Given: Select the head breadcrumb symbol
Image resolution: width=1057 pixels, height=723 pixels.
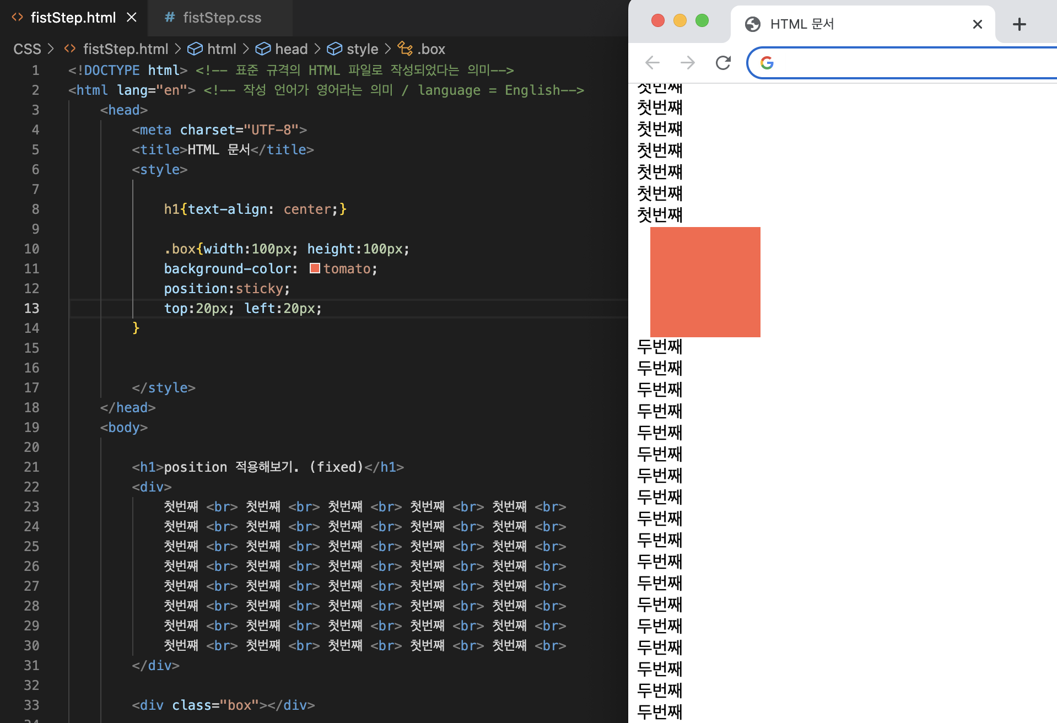Looking at the screenshot, I should [x=291, y=49].
